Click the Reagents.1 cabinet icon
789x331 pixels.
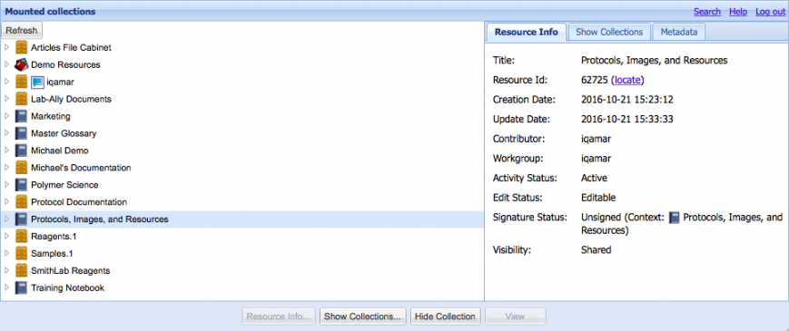pyautogui.click(x=21, y=236)
